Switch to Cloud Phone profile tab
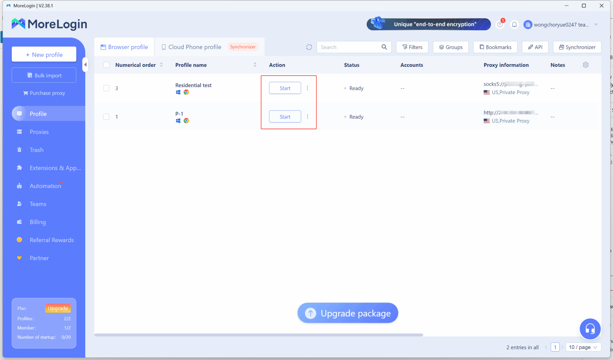The height and width of the screenshot is (360, 613). pyautogui.click(x=195, y=47)
